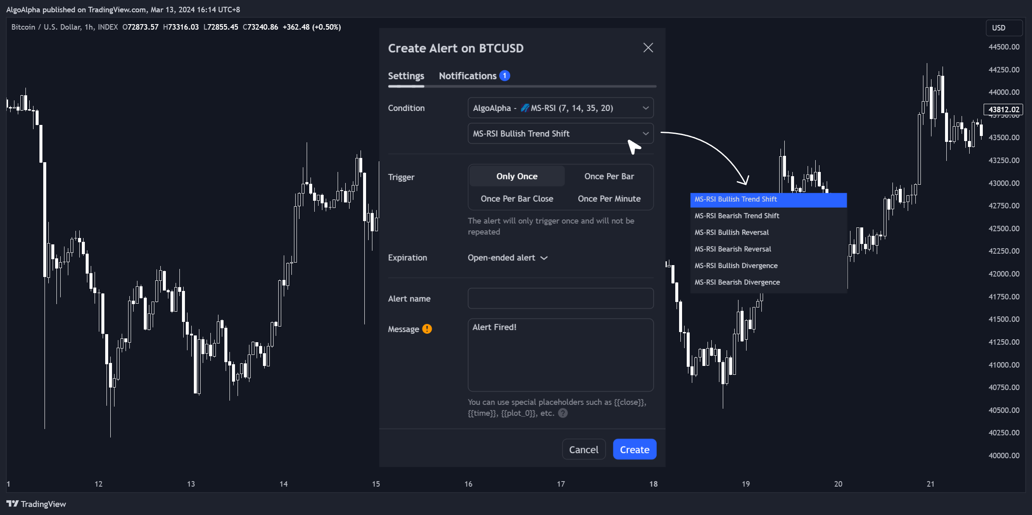
Task: Click the date label 21 on time axis
Action: point(930,484)
